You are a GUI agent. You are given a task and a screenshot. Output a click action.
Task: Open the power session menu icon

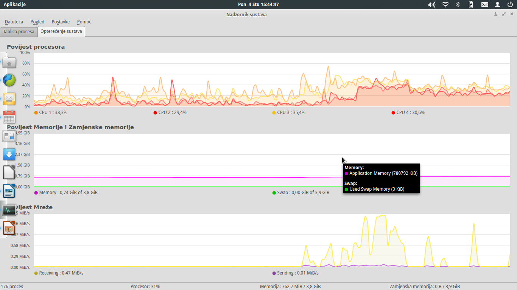click(x=510, y=5)
